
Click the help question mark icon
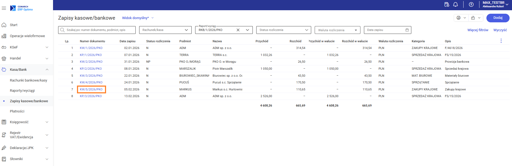click(471, 5)
